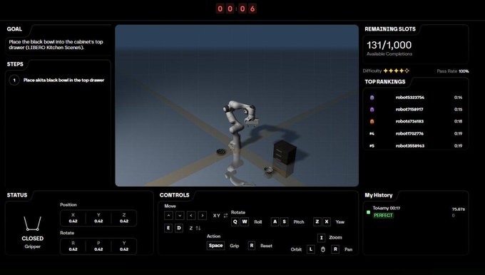Click the R key next to Pan

(x=335, y=249)
